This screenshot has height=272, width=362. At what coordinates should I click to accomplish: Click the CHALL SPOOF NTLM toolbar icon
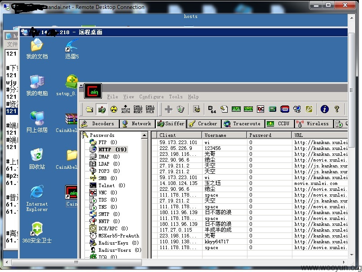click(x=150, y=109)
